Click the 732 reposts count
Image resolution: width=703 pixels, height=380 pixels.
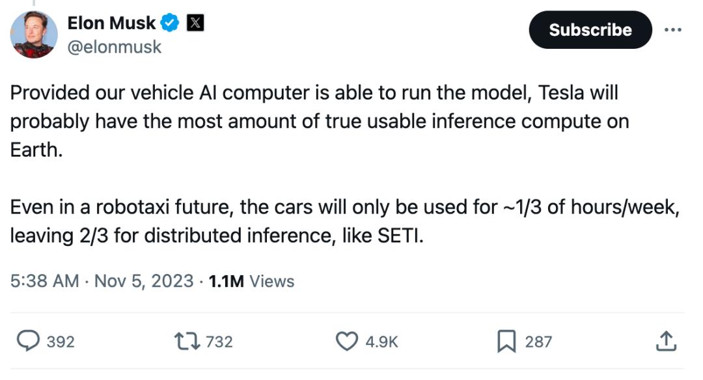click(219, 342)
